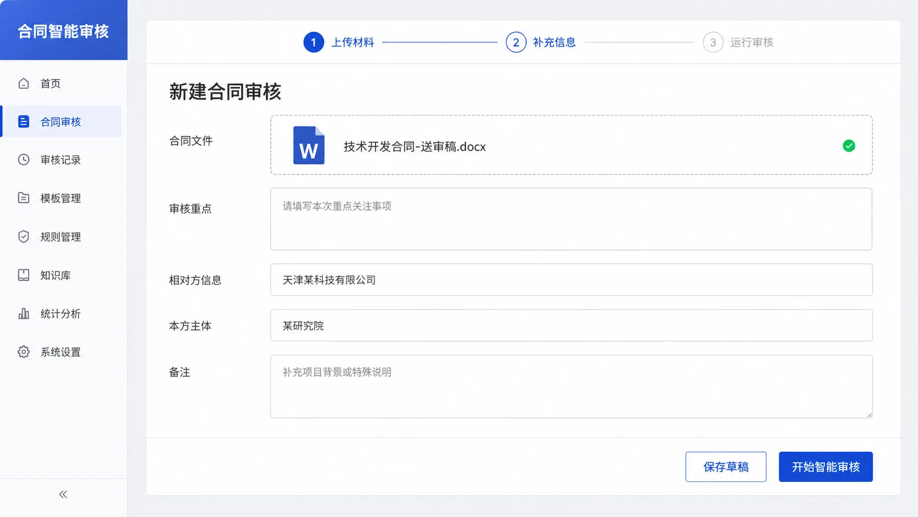Click the 规则管理 shield icon

click(24, 237)
